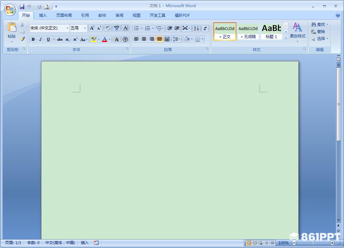This screenshot has width=344, height=248.
Task: Open the 福昕PDF tab
Action: point(182,15)
